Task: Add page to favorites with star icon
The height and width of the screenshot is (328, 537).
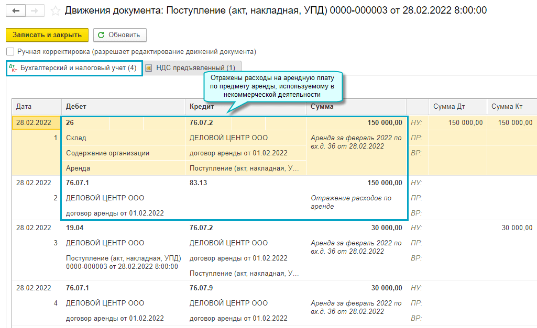Action: (x=55, y=11)
